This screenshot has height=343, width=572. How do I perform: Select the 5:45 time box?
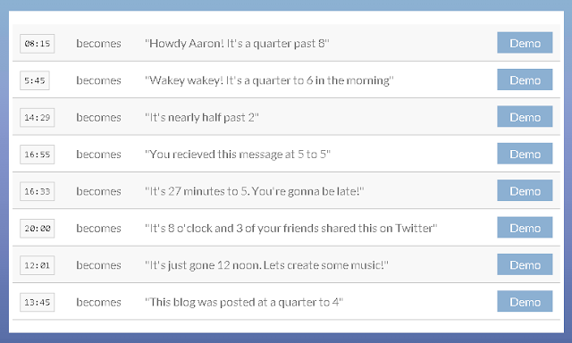click(x=35, y=80)
